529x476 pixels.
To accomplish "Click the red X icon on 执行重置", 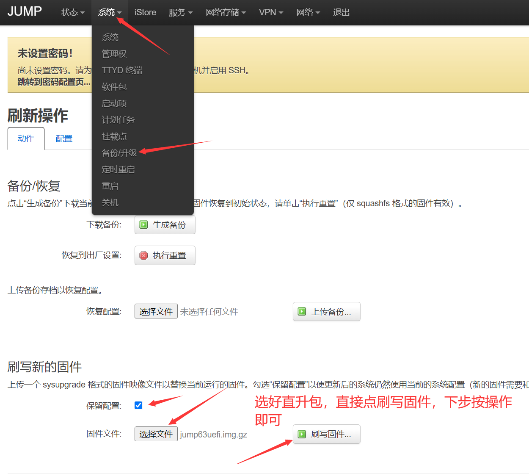I will [x=144, y=255].
